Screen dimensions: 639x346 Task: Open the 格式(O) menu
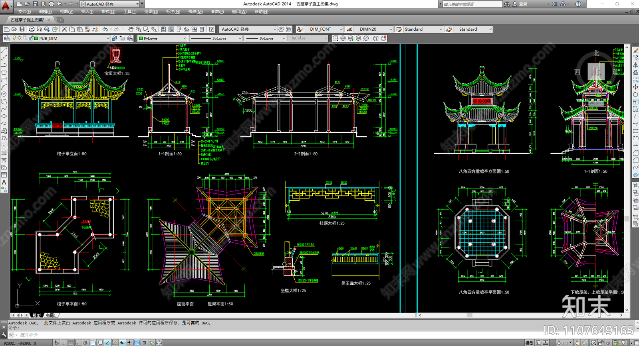(x=108, y=12)
